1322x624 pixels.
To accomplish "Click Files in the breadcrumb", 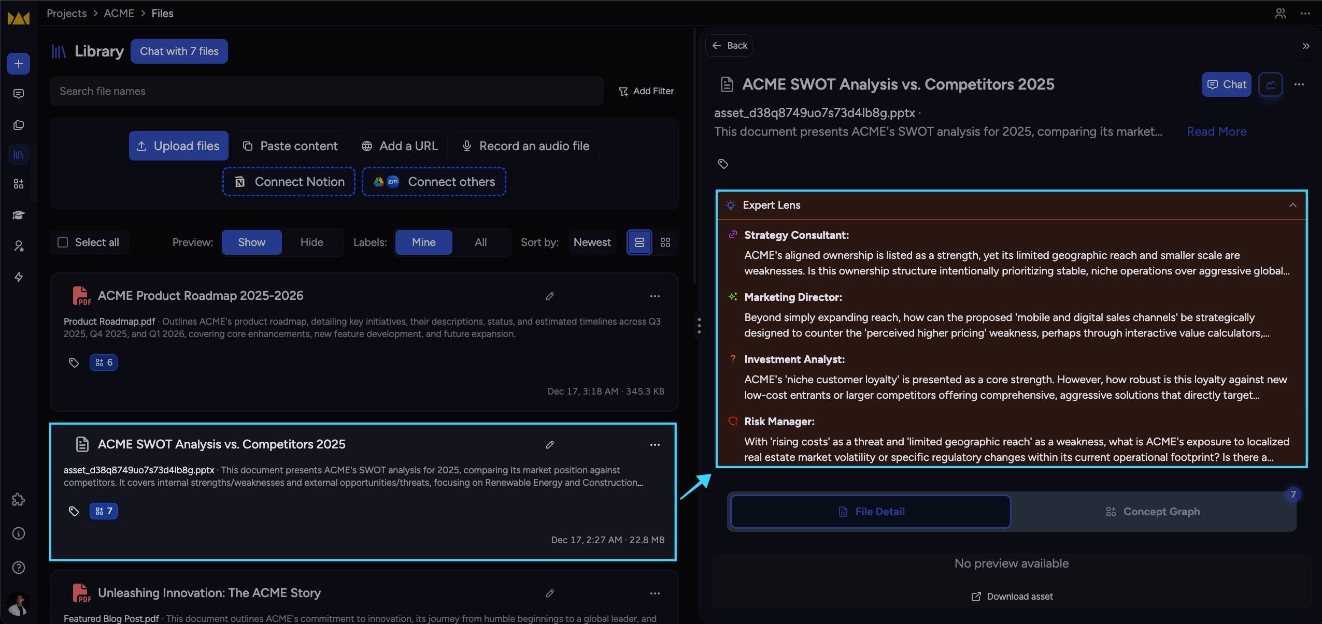I will coord(162,13).
